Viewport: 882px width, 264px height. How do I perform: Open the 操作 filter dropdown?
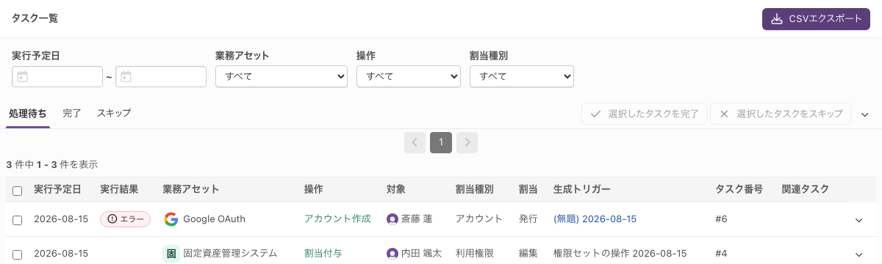409,76
